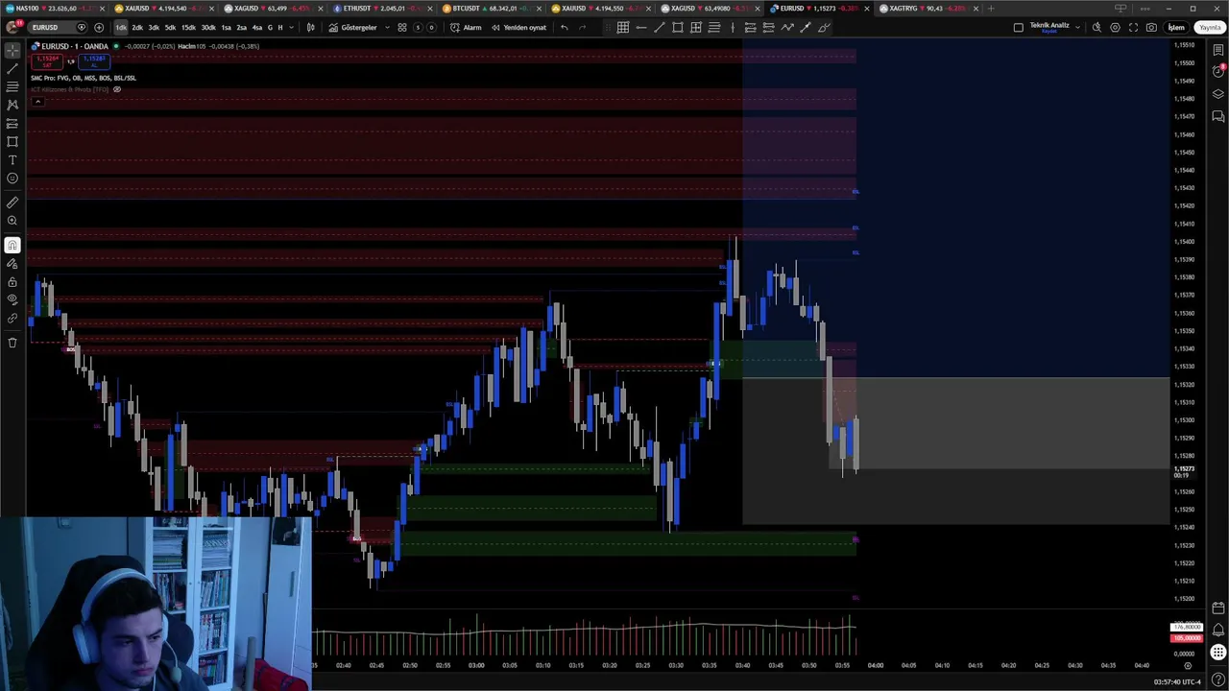Toggle fullscreen mode
The image size is (1229, 691).
[1133, 27]
